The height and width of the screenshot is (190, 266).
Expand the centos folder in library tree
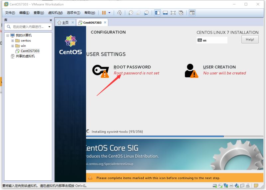[13, 41]
